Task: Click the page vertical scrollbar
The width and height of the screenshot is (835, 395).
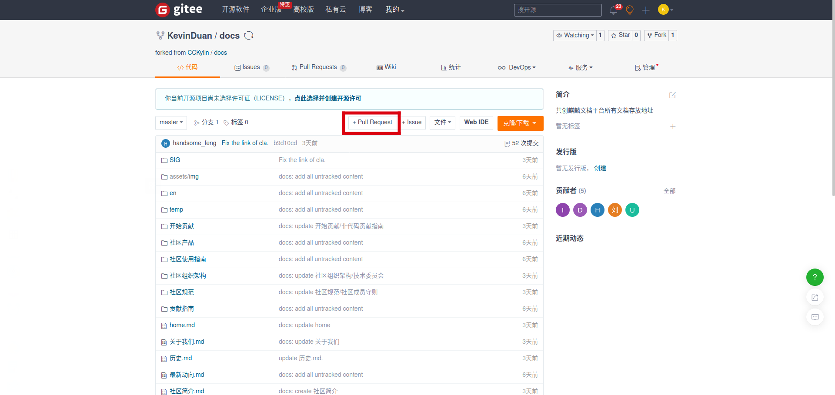Action: [x=833, y=98]
